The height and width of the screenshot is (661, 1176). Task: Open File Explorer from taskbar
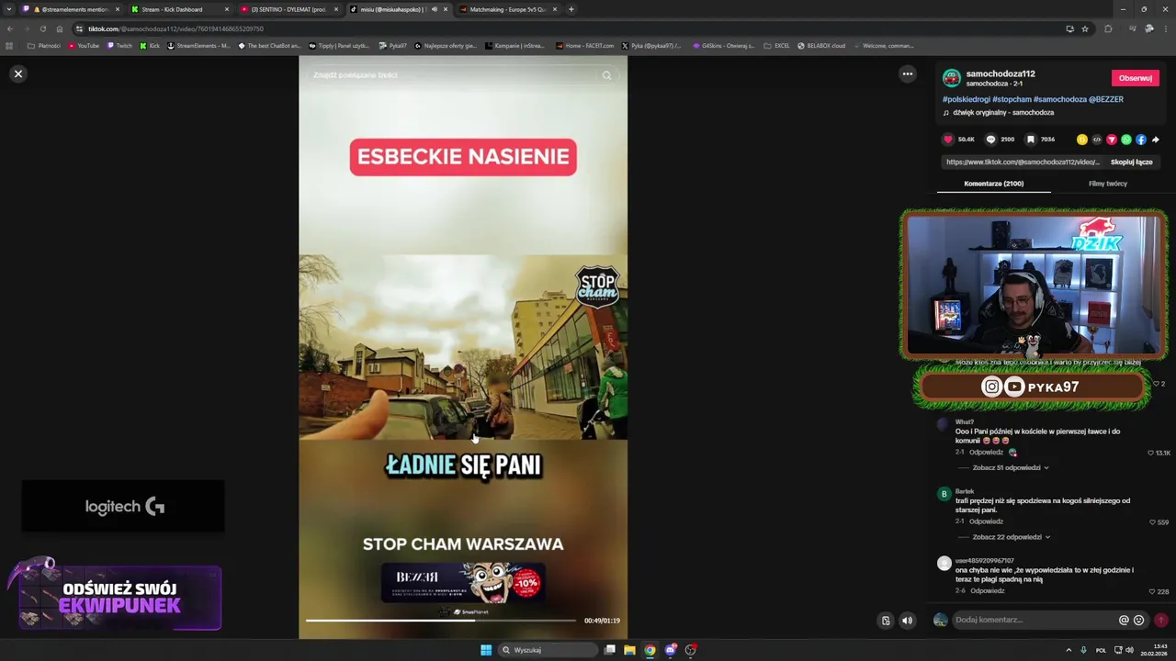[629, 650]
